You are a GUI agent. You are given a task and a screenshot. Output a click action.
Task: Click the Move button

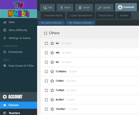[65, 8]
